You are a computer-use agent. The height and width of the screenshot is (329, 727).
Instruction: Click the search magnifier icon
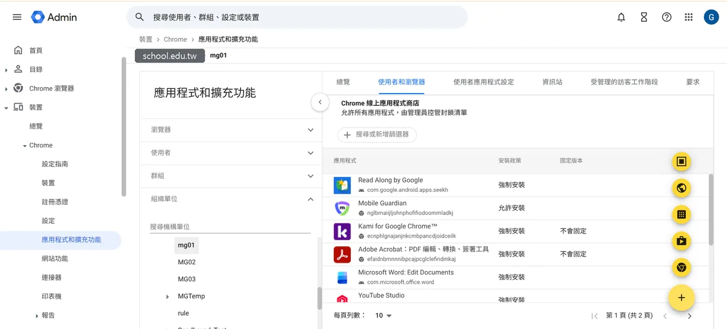point(140,17)
